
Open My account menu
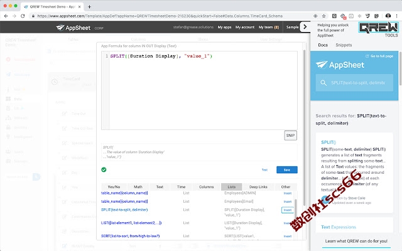(x=245, y=27)
